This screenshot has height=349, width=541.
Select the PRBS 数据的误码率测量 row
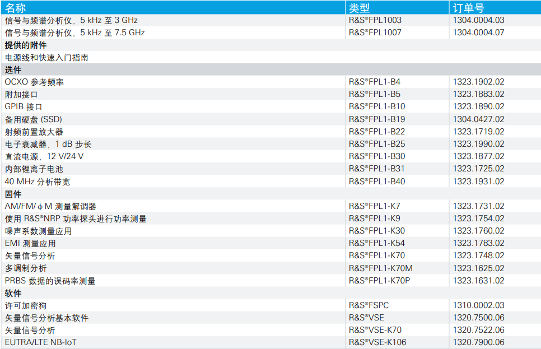[x=50, y=281]
